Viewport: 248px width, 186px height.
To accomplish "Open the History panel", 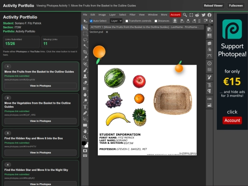I will pyautogui.click(x=209, y=29).
